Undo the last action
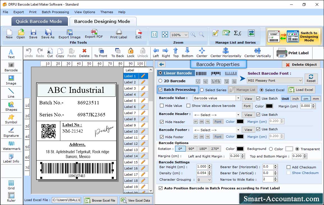The image size is (324, 205). pyautogui.click(x=29, y=53)
